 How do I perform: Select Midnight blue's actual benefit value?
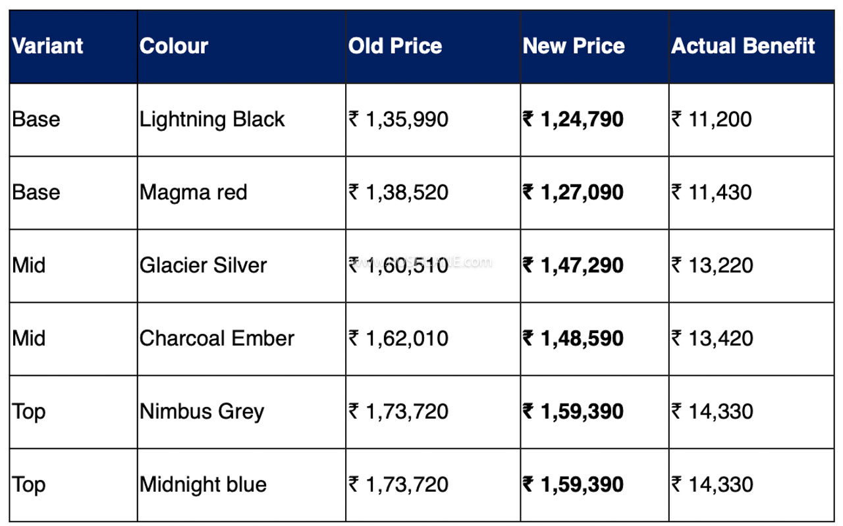tap(711, 485)
